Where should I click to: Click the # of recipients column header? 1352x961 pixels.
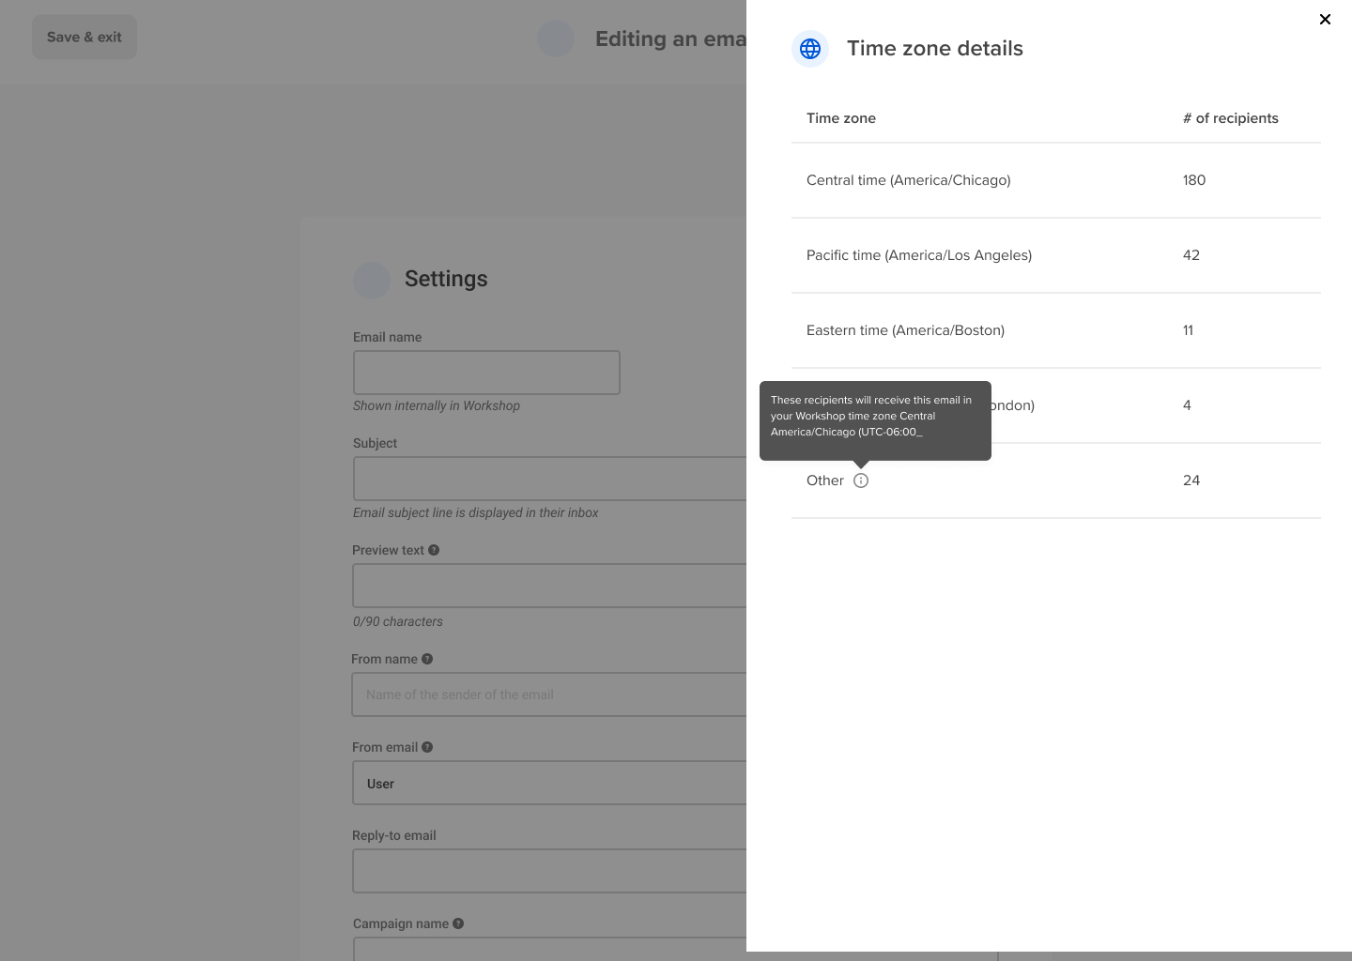pyautogui.click(x=1231, y=118)
